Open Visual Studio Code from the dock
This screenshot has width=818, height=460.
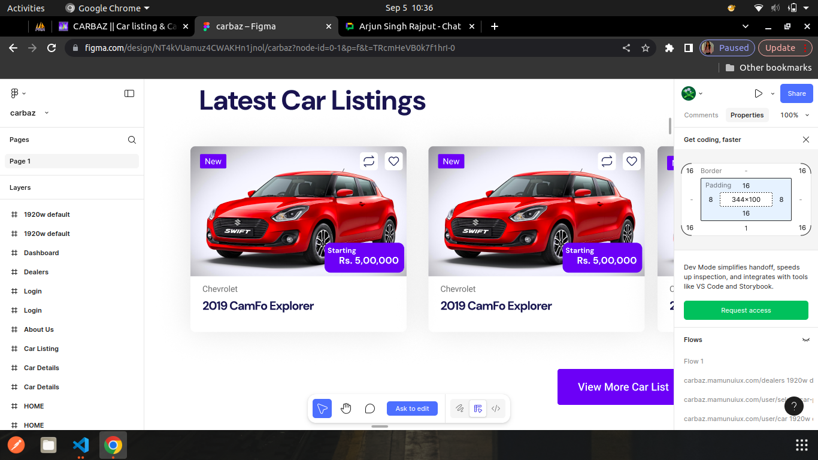(x=81, y=445)
